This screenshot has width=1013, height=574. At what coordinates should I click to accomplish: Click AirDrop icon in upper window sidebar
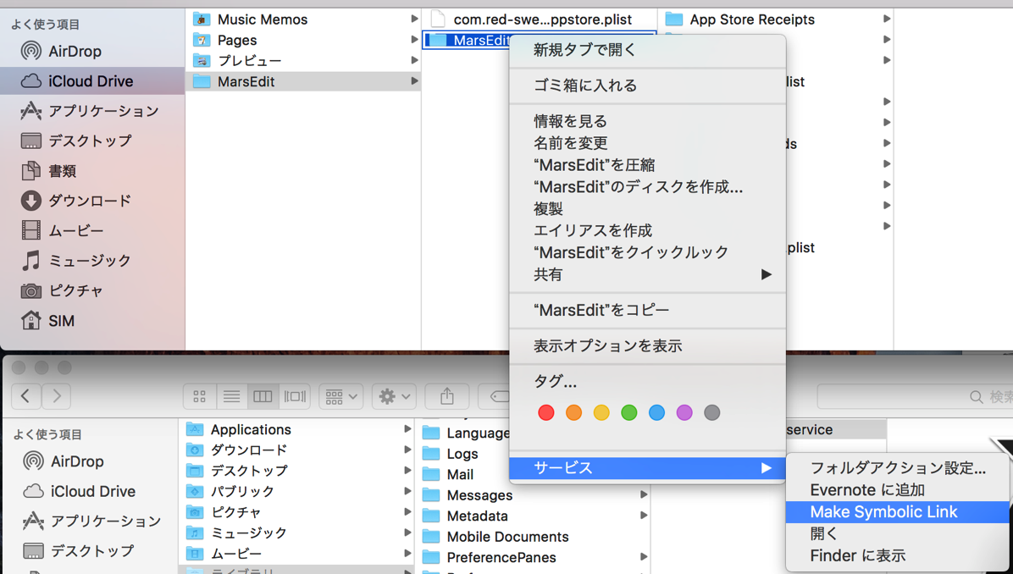click(31, 51)
